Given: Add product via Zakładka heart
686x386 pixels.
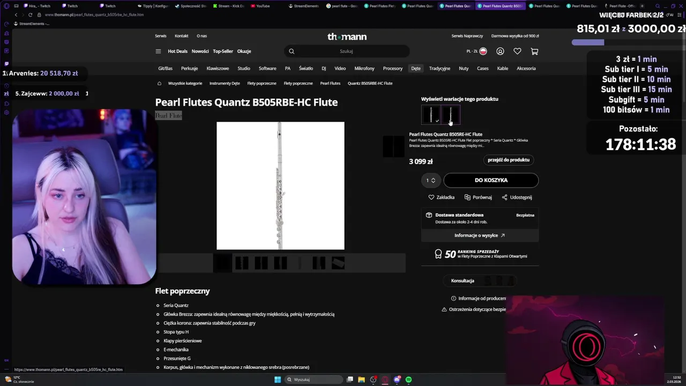Looking at the screenshot, I should point(442,197).
